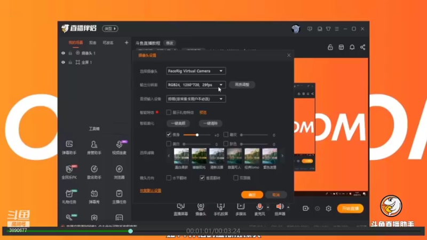Click the orange 预览 link
427x240 pixels.
point(203,113)
